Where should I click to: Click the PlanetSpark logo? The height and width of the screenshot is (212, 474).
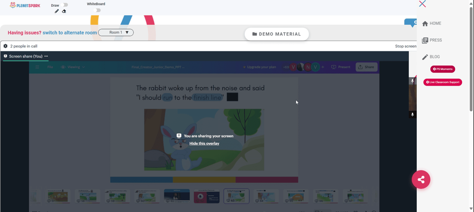click(25, 5)
